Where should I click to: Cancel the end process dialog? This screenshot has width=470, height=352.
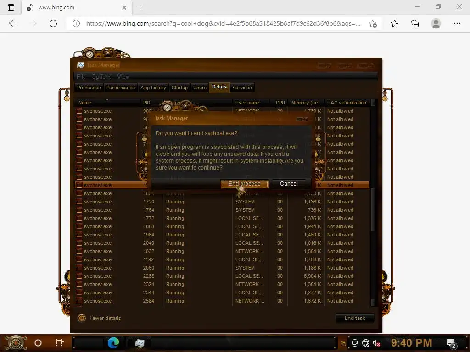click(x=289, y=184)
